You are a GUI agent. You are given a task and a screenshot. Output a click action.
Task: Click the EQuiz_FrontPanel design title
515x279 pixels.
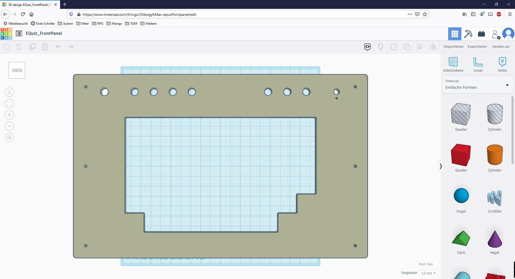pyautogui.click(x=44, y=33)
